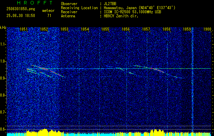Click the 1859 time marker
This screenshot has width=214, height=136.
187,29
